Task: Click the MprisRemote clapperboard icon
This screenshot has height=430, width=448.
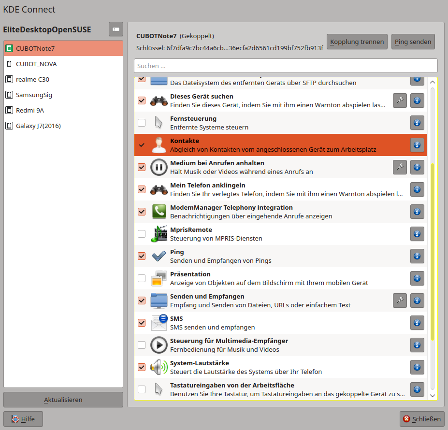Action: [159, 234]
